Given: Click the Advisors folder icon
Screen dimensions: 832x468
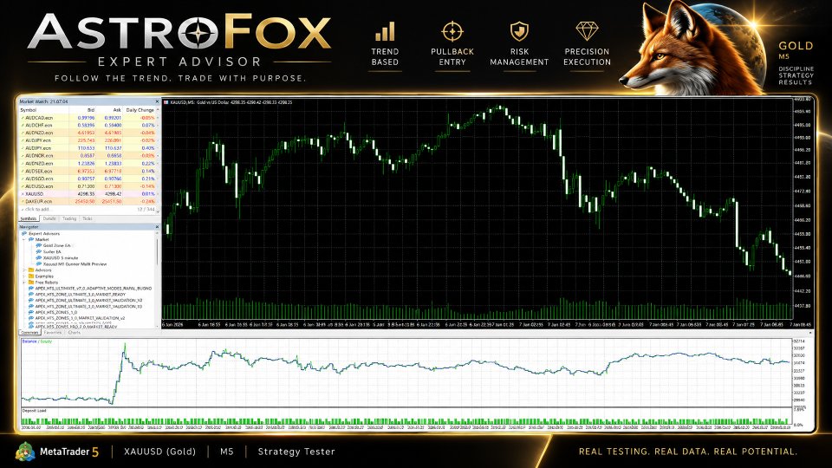Looking at the screenshot, I should tap(31, 270).
